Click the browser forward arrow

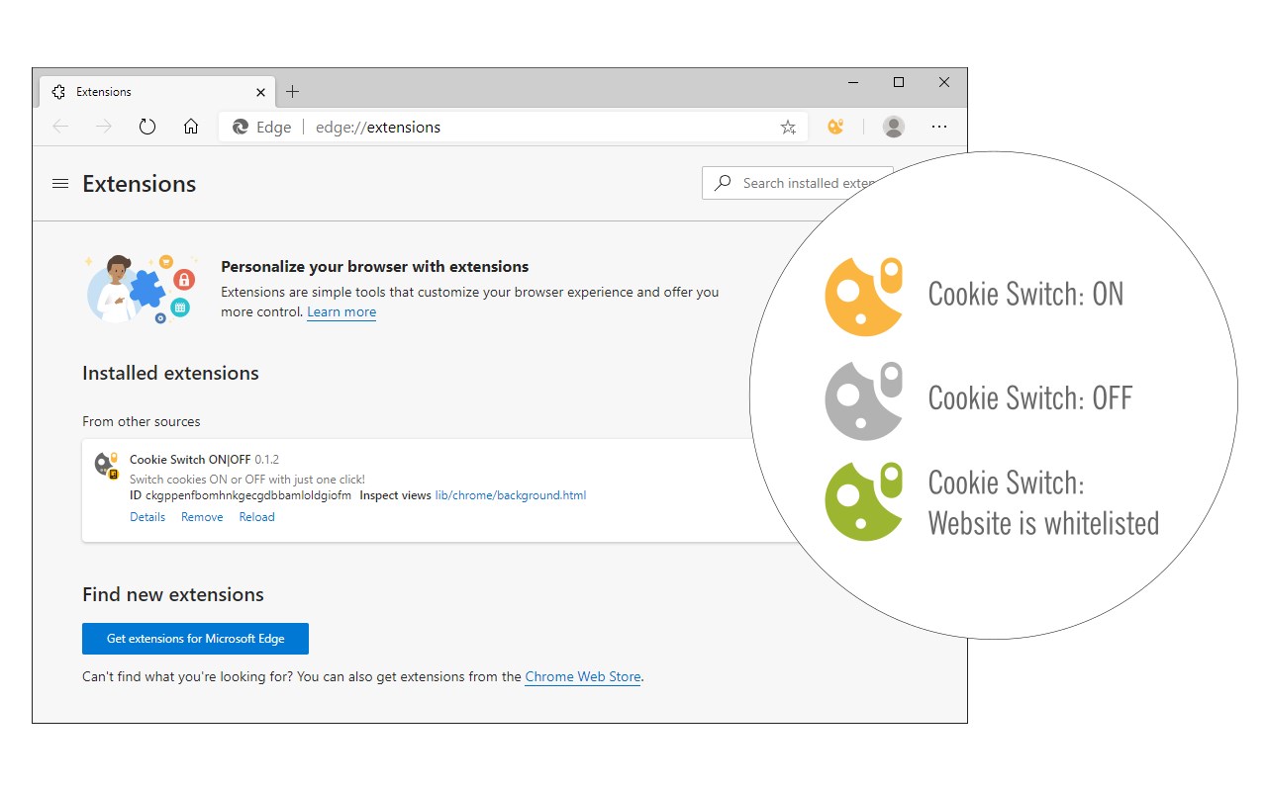coord(104,127)
